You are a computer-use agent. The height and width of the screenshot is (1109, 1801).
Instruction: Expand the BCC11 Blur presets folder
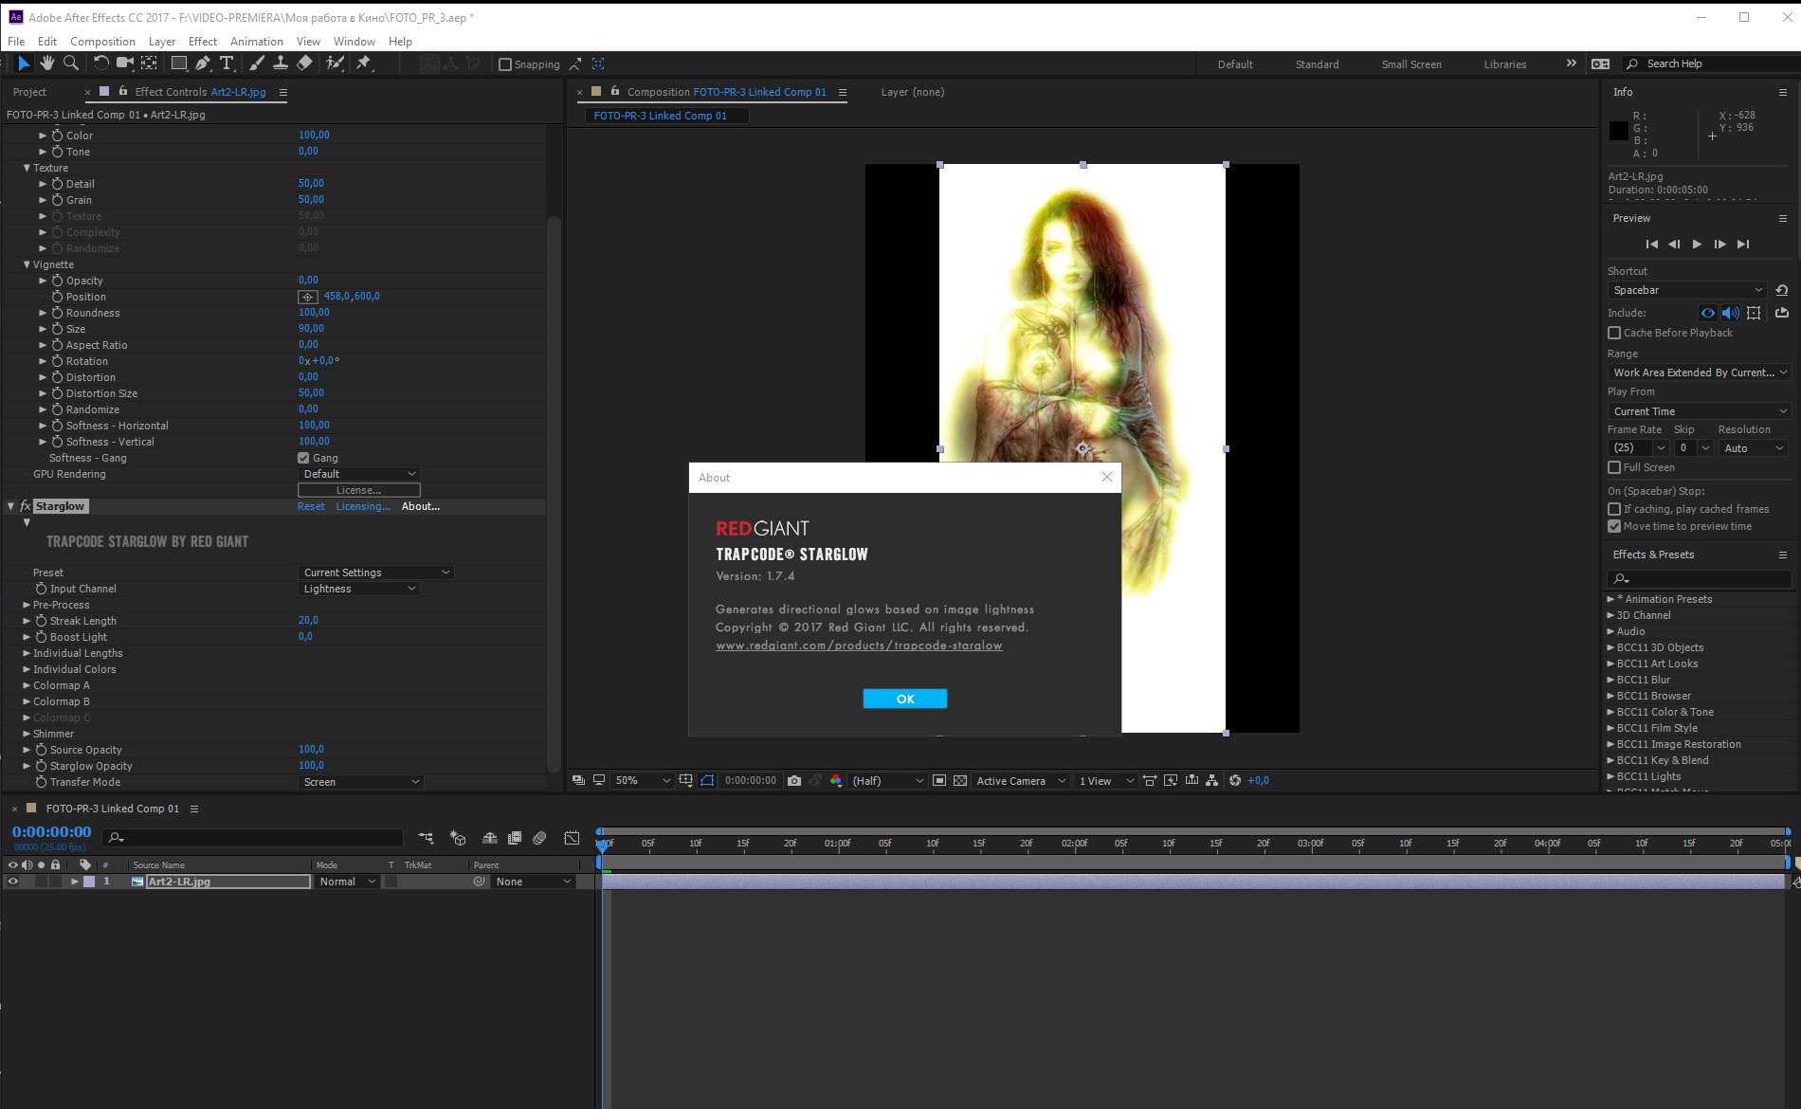[x=1610, y=680]
